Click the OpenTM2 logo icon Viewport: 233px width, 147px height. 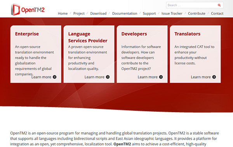coord(16,10)
